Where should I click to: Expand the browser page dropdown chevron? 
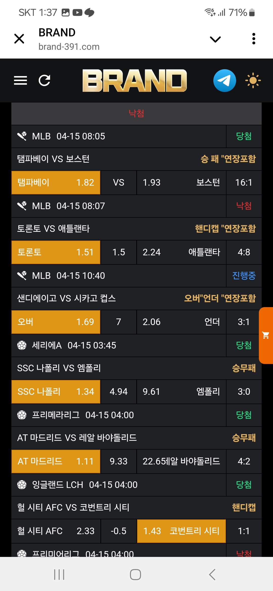tap(215, 39)
